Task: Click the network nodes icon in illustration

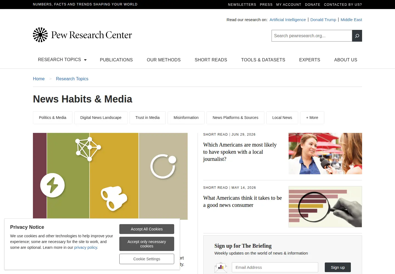Action: point(88,149)
